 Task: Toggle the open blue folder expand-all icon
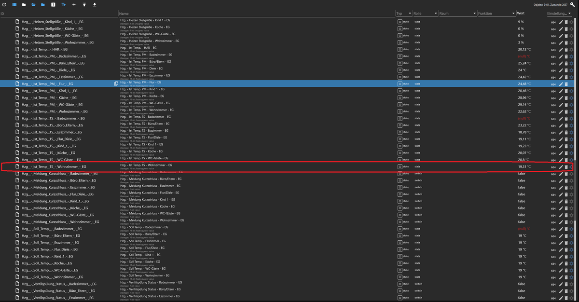point(33,4)
